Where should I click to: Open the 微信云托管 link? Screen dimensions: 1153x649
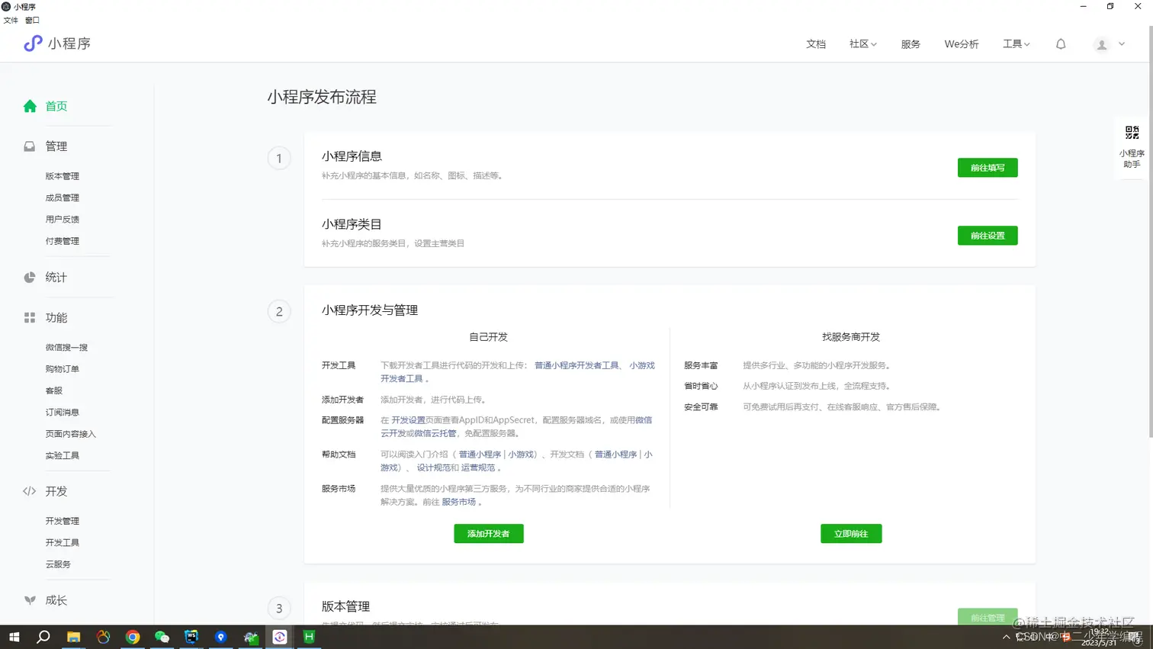click(435, 433)
